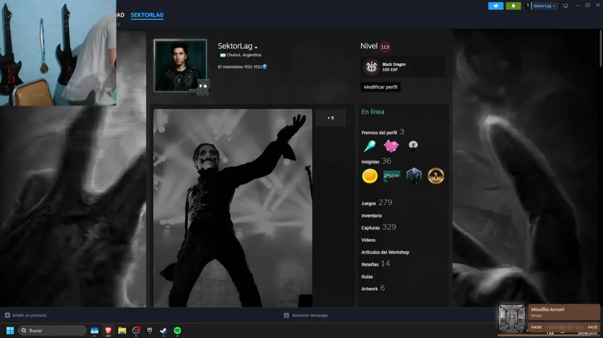Screen dimensions: 603x338
Task: Click the download icon beside Gestionar descargas
Action: [x=286, y=315]
